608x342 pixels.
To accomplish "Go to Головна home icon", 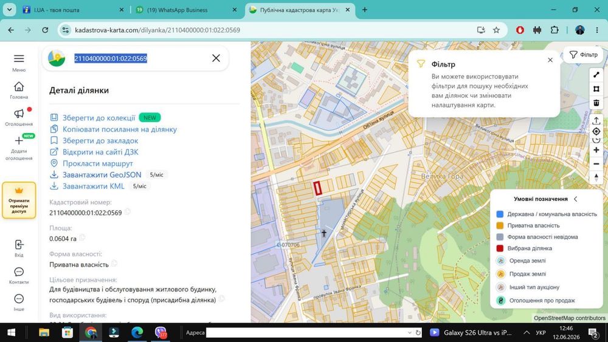I will click(19, 86).
